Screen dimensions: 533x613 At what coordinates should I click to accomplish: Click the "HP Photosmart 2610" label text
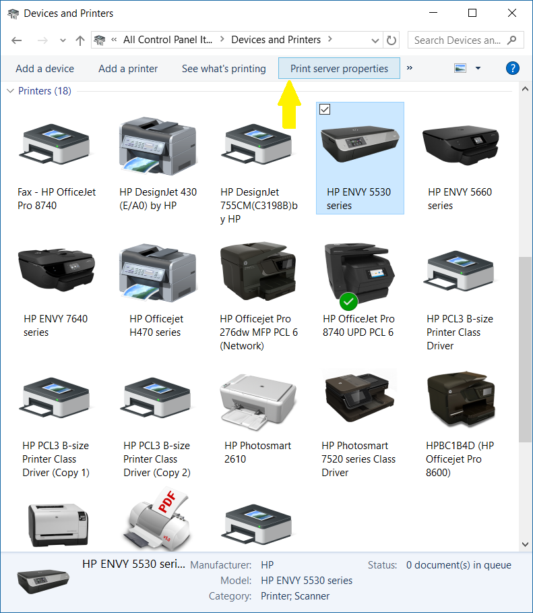tap(258, 453)
